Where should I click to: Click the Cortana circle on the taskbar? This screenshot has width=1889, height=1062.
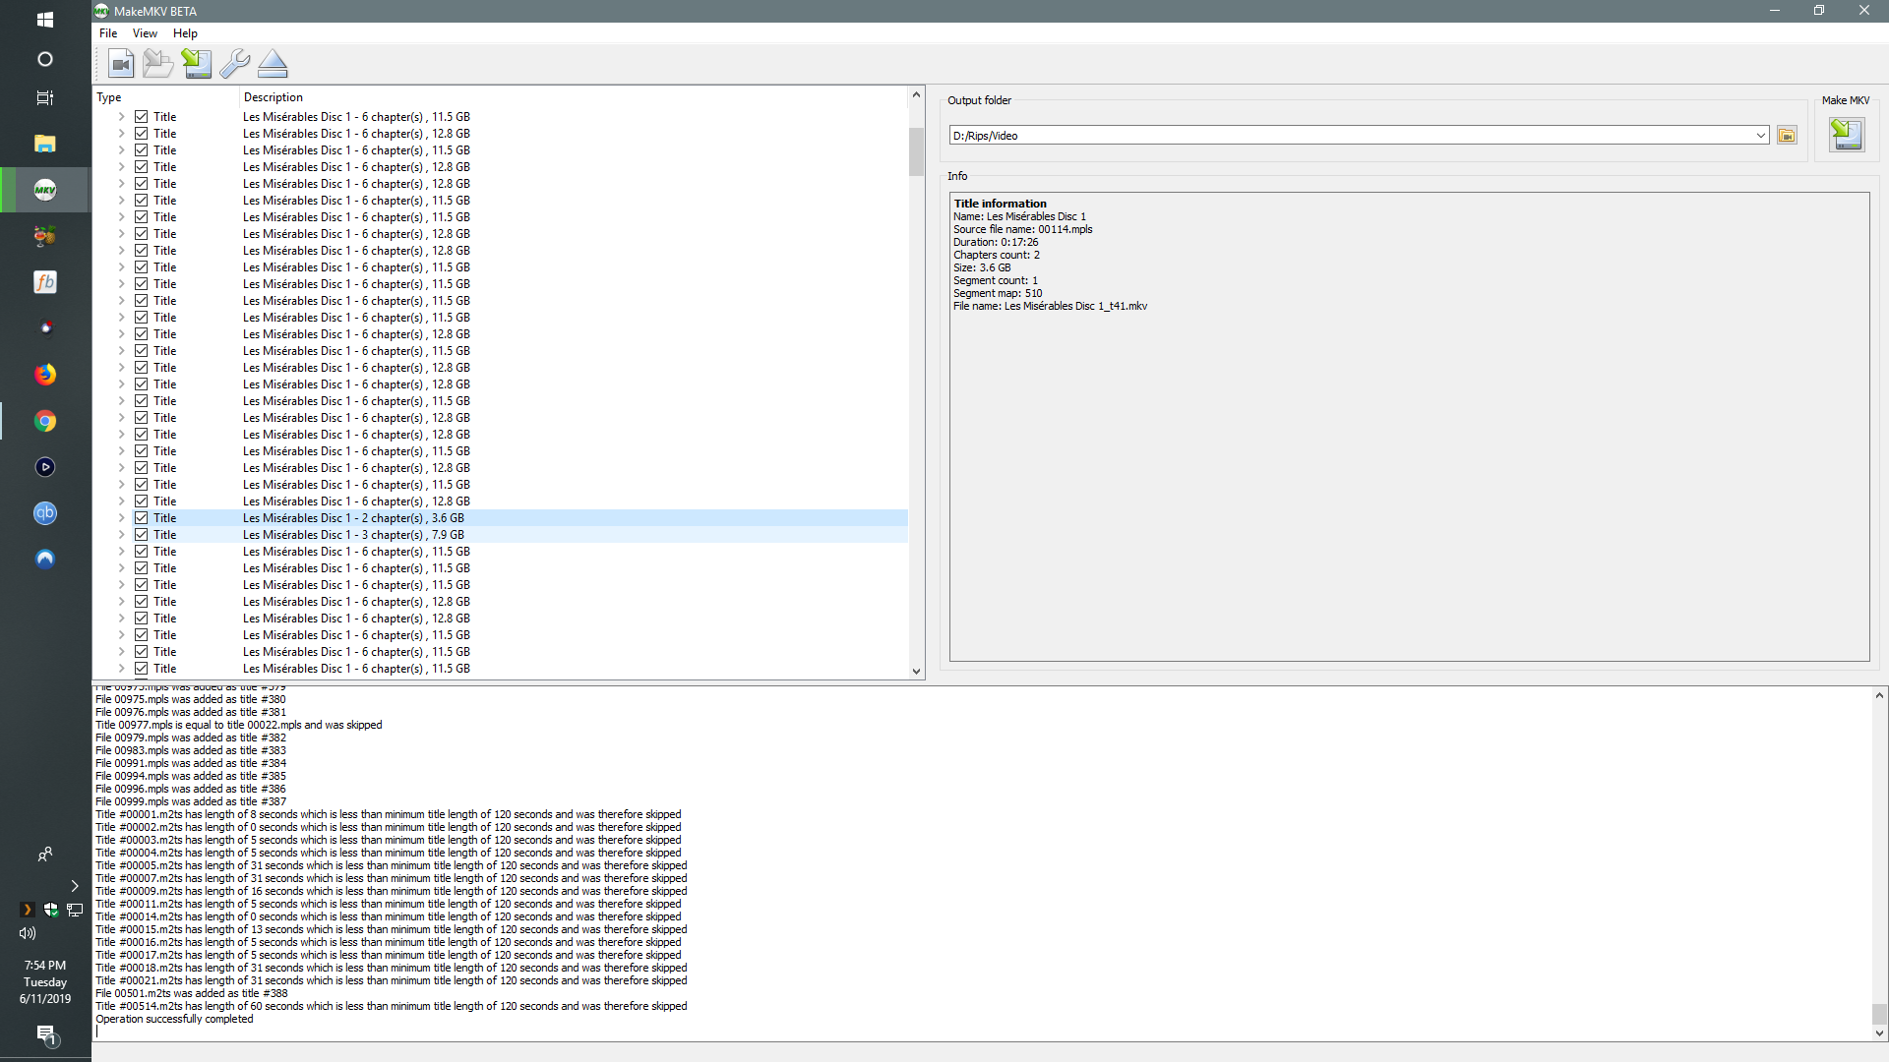point(45,59)
